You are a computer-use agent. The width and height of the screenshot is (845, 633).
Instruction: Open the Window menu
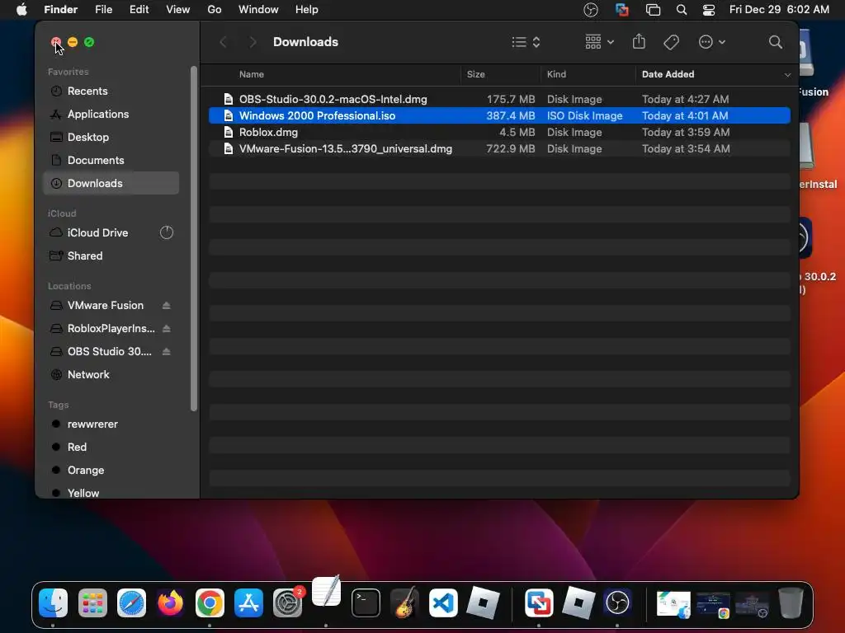(x=258, y=10)
